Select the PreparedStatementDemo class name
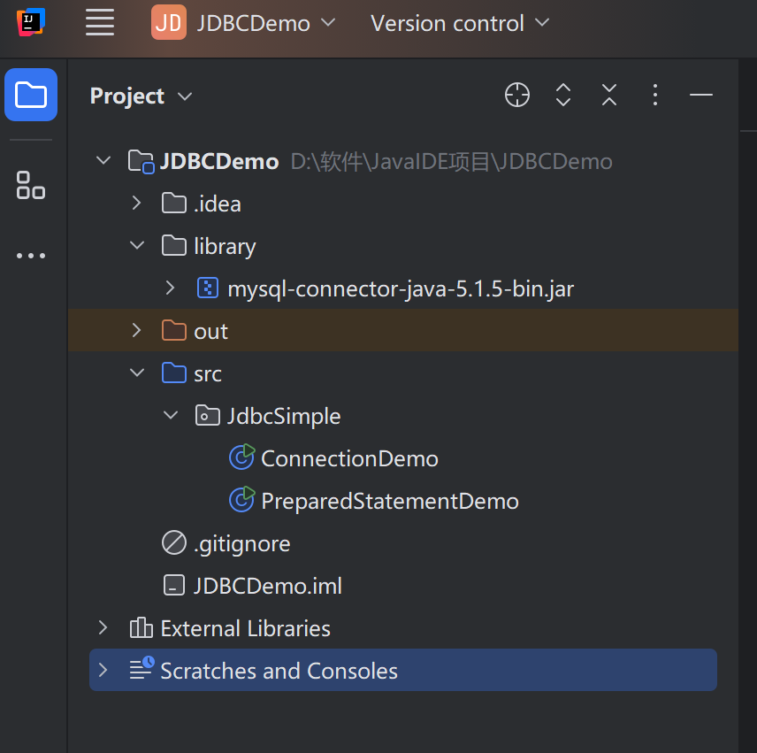The width and height of the screenshot is (757, 753). (x=390, y=502)
